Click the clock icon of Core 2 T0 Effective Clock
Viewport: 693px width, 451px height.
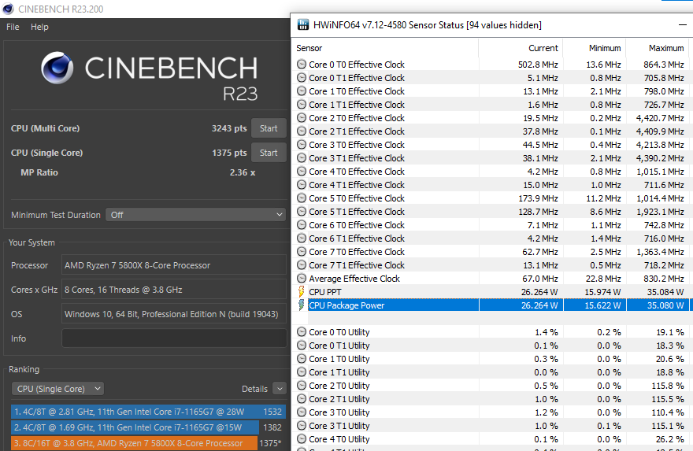302,118
